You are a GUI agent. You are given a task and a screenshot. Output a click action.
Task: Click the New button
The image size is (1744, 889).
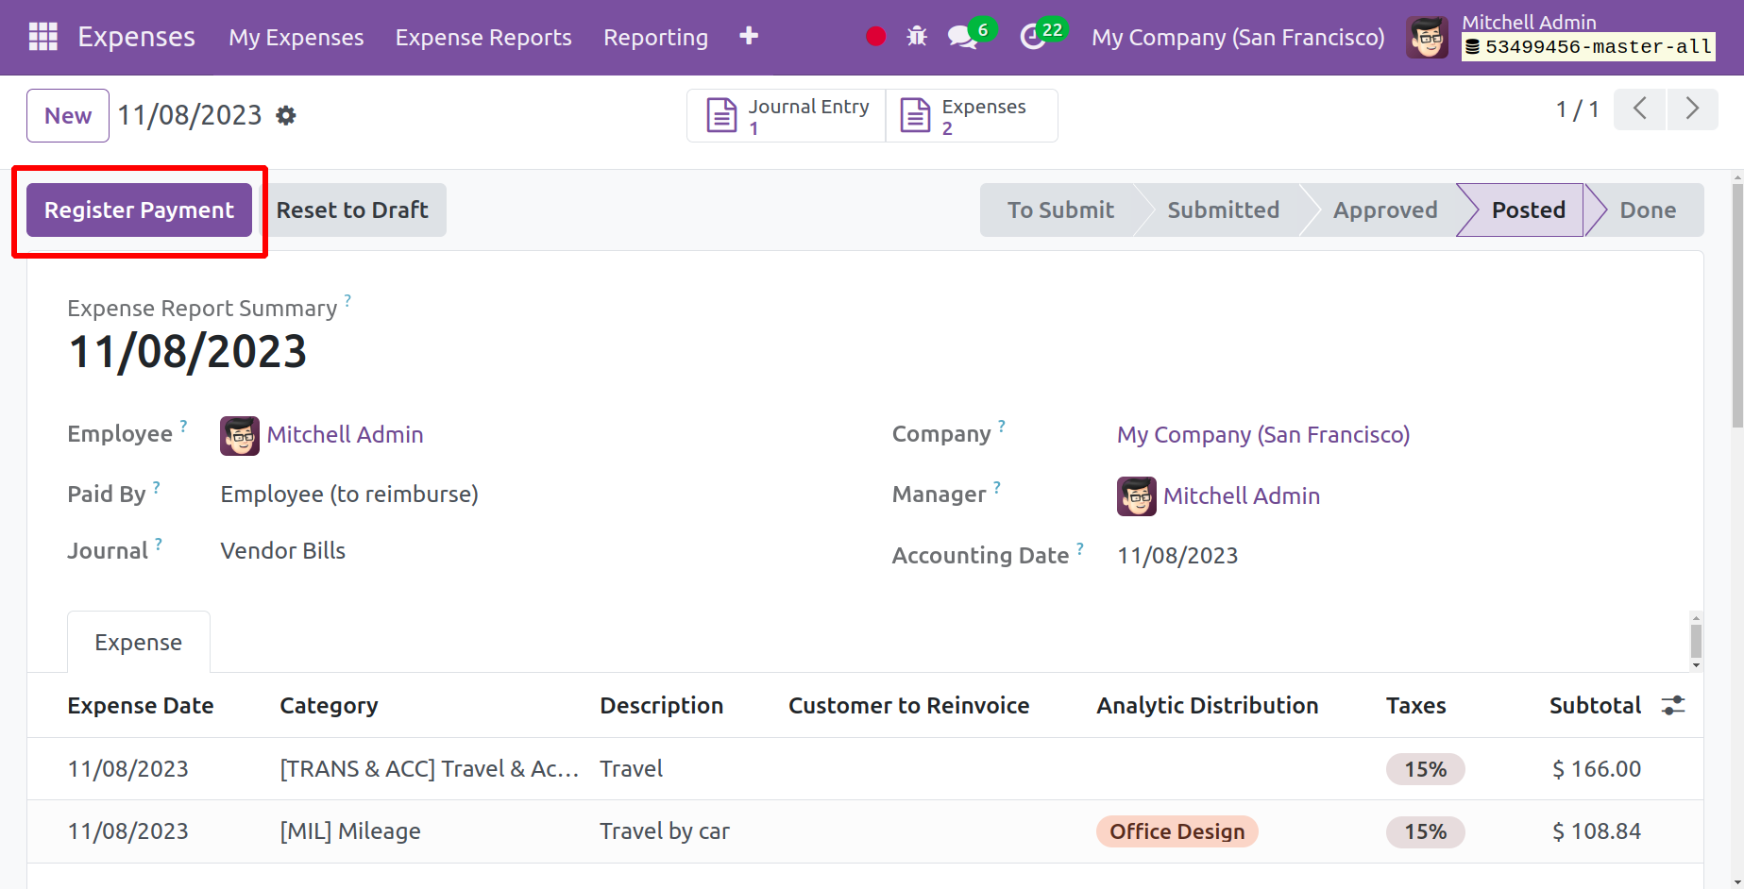68,115
